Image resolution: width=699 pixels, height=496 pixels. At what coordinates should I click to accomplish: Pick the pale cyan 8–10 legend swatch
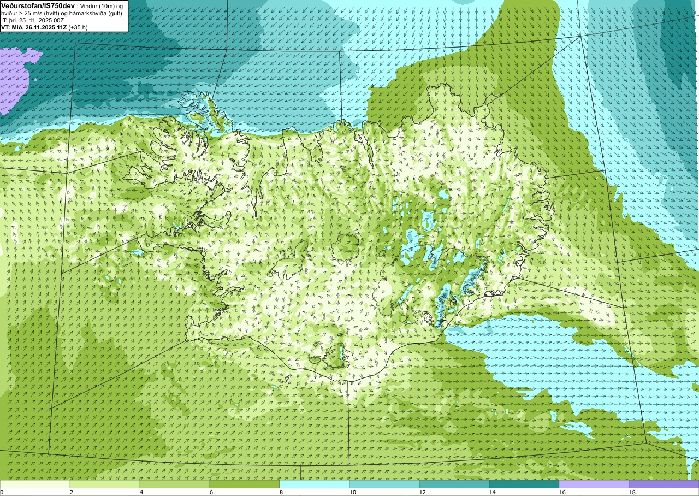click(315, 484)
